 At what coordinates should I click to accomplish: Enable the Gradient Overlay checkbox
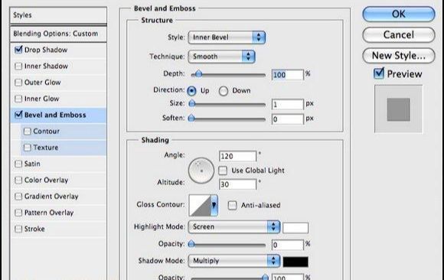(18, 197)
